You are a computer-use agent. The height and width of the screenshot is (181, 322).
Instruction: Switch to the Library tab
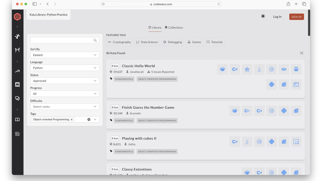point(155,27)
